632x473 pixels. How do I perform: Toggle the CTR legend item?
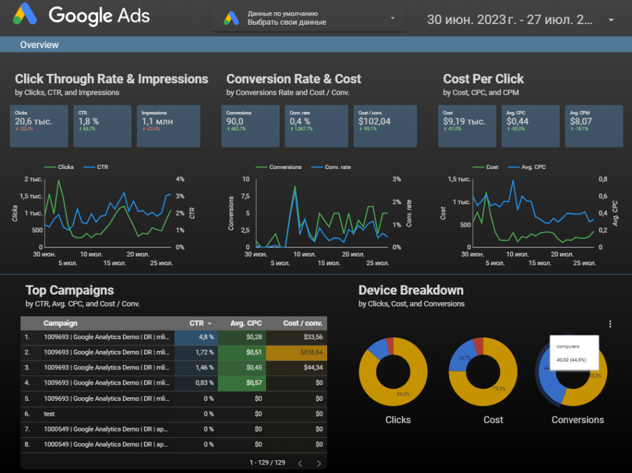click(96, 167)
